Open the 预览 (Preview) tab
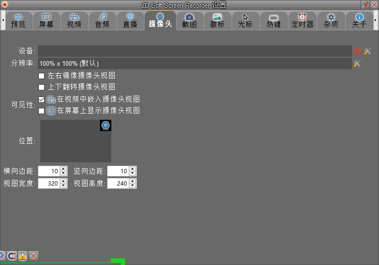 point(18,21)
